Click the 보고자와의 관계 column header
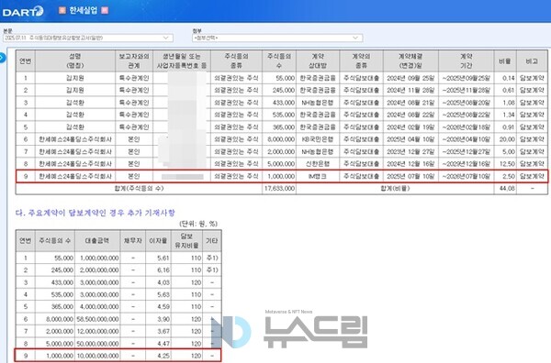This screenshot has width=551, height=363. coord(134,60)
